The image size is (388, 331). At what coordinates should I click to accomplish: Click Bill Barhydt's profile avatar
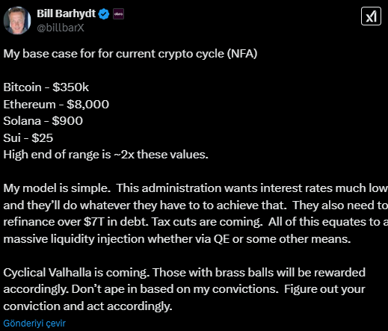(17, 20)
